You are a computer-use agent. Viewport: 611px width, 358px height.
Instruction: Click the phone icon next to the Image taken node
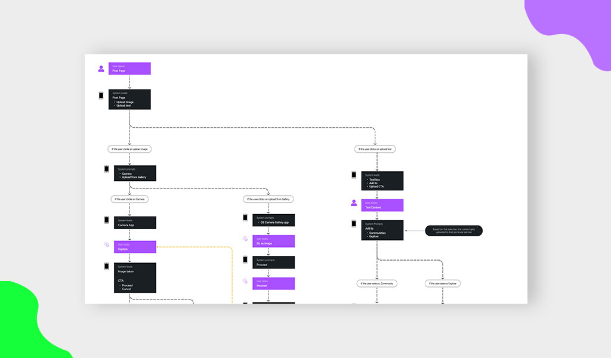point(106,268)
